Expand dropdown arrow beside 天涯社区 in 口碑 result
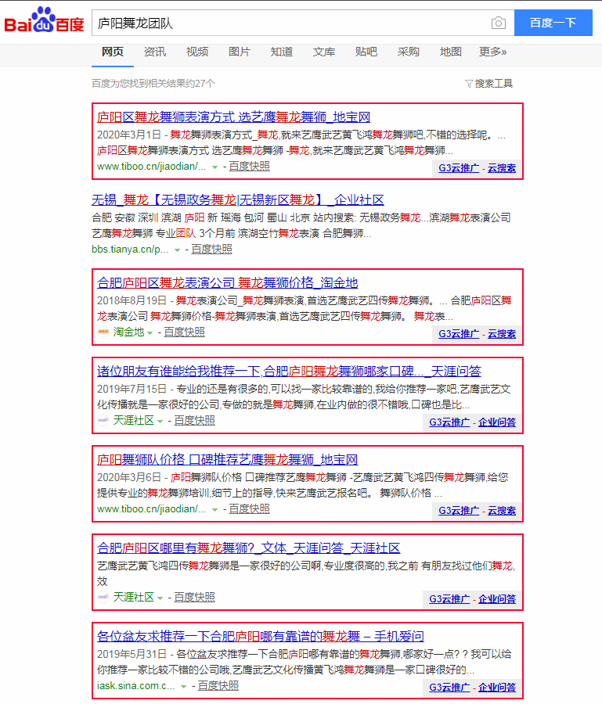This screenshot has height=704, width=602. [160, 422]
